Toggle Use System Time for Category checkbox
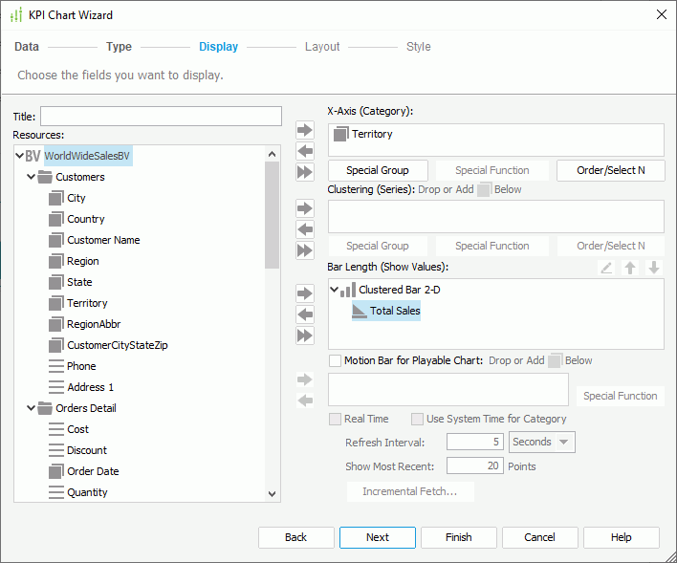The height and width of the screenshot is (563, 677). (x=417, y=419)
